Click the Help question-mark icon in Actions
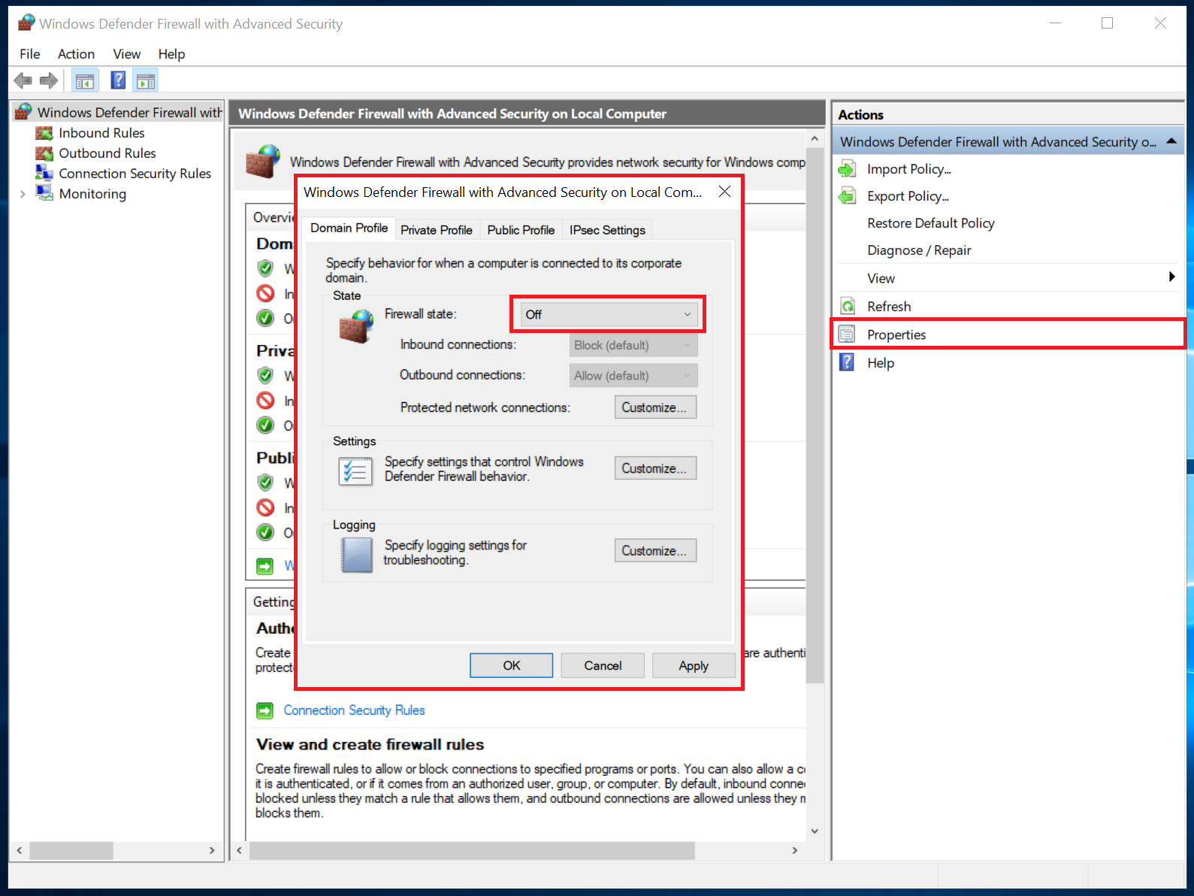The height and width of the screenshot is (896, 1194). click(847, 362)
